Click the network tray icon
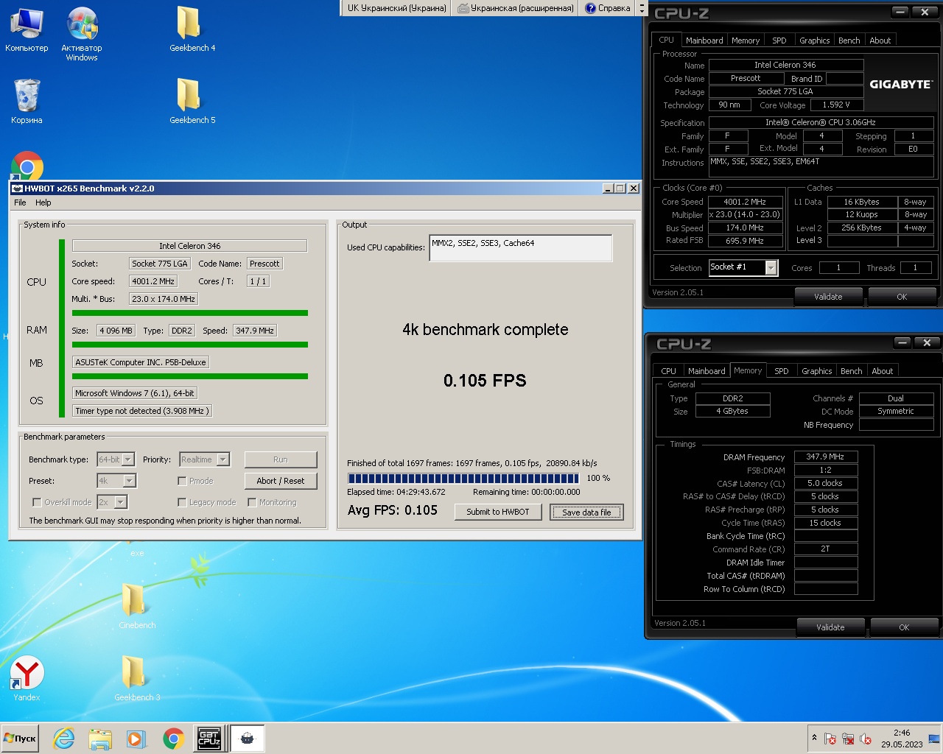The height and width of the screenshot is (754, 943). [848, 739]
